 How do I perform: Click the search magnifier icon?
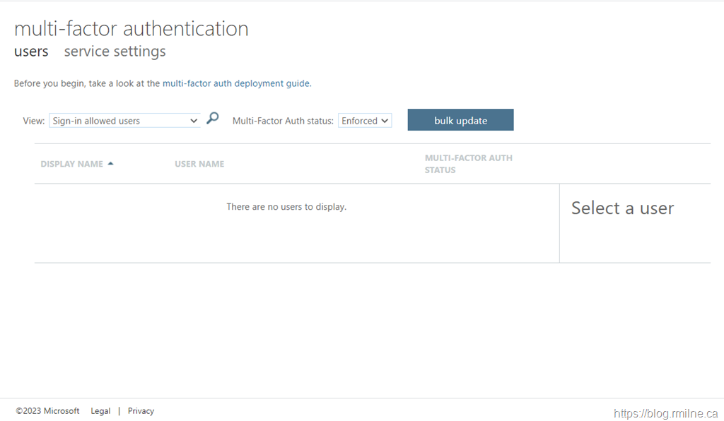point(212,119)
